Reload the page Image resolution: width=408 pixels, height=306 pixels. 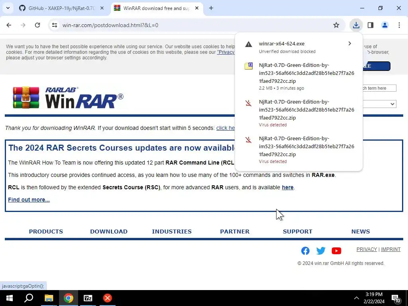point(37,25)
